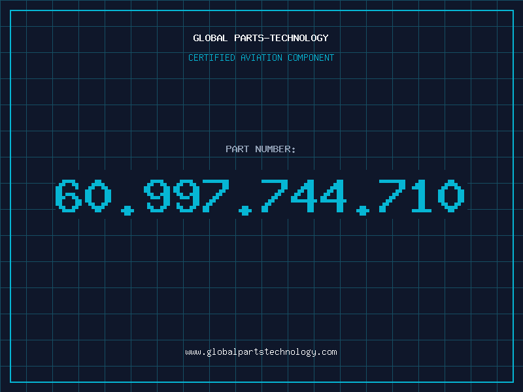Click the PART NUMBER: label

pyautogui.click(x=261, y=149)
